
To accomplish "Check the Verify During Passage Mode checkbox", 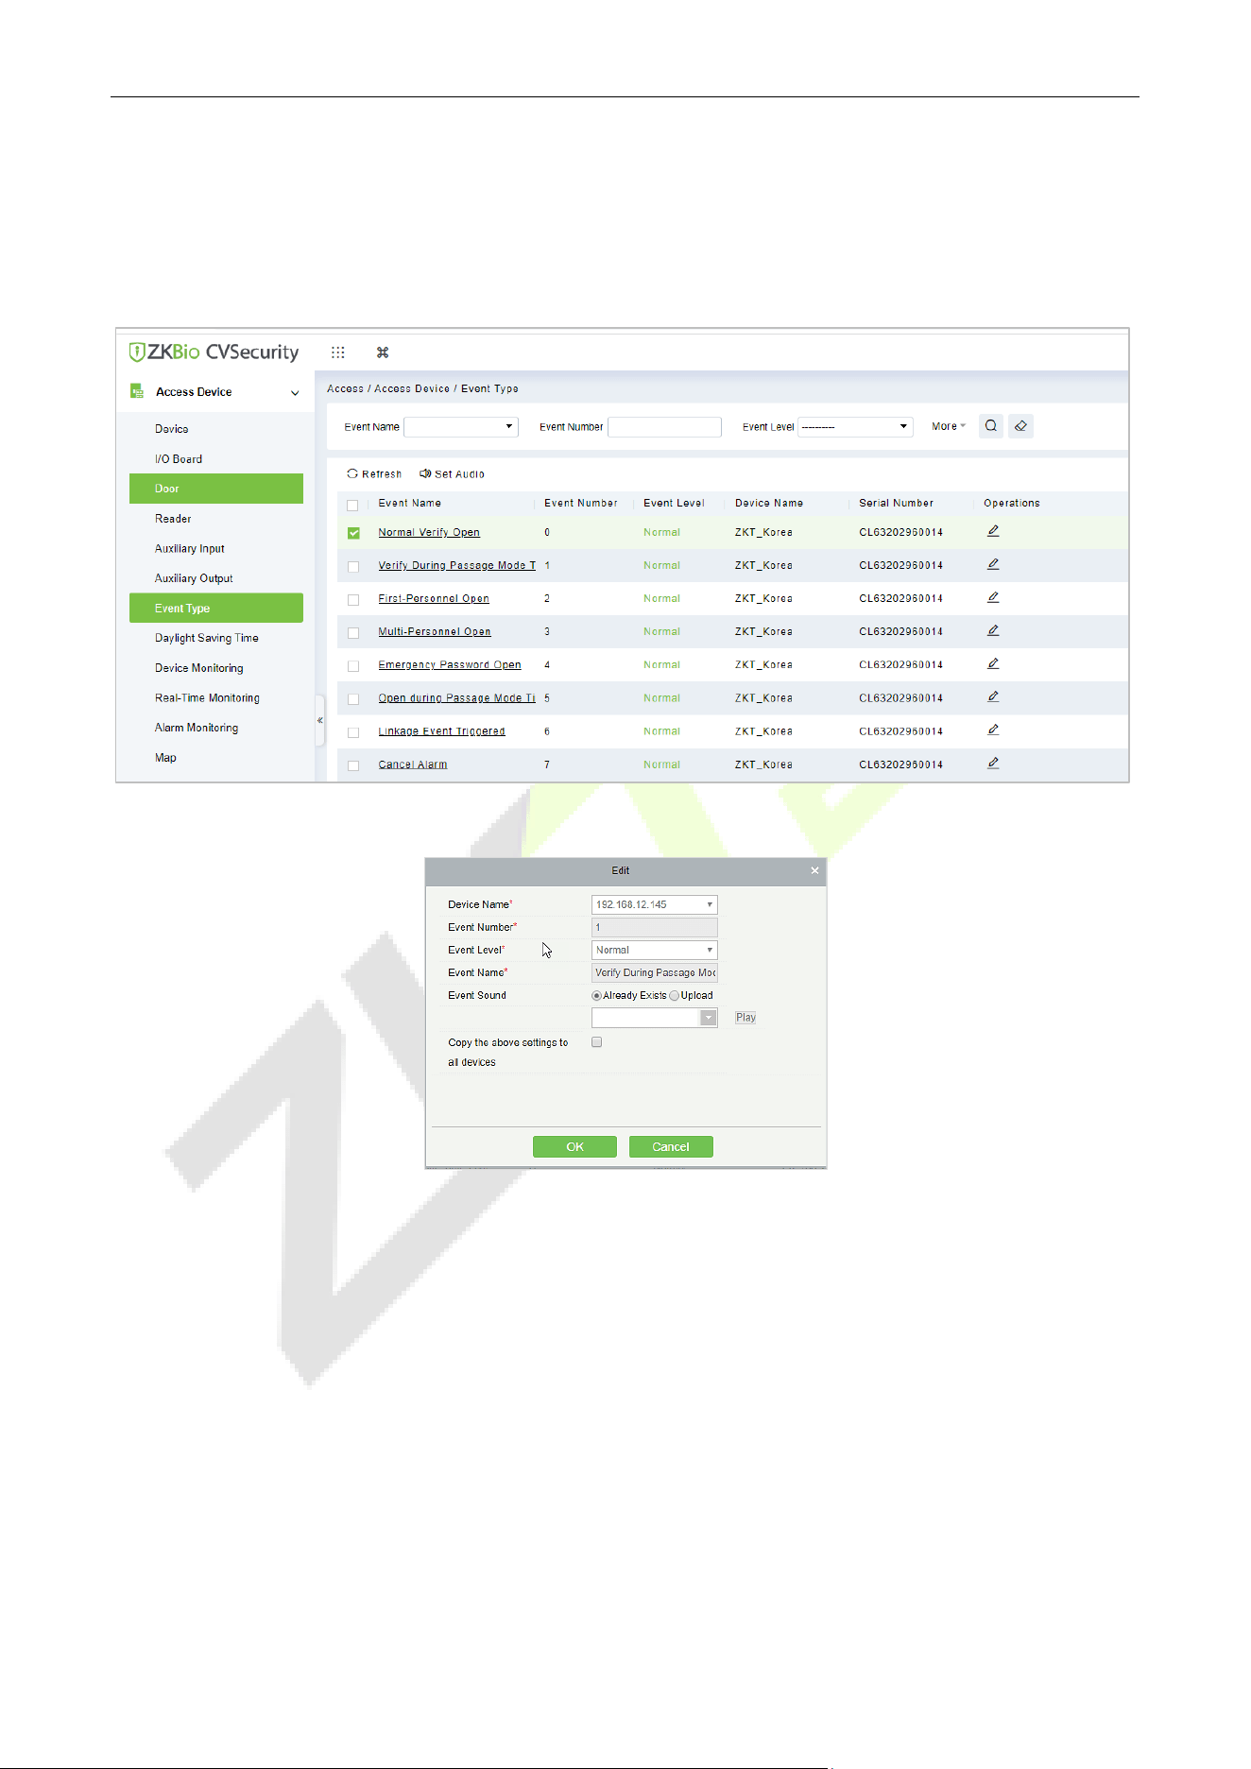I will pyautogui.click(x=353, y=566).
